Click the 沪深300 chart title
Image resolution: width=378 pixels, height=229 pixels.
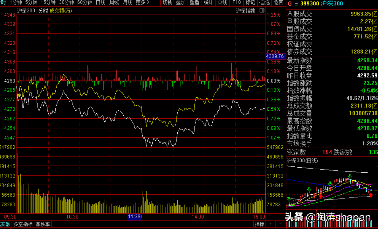pos(26,10)
